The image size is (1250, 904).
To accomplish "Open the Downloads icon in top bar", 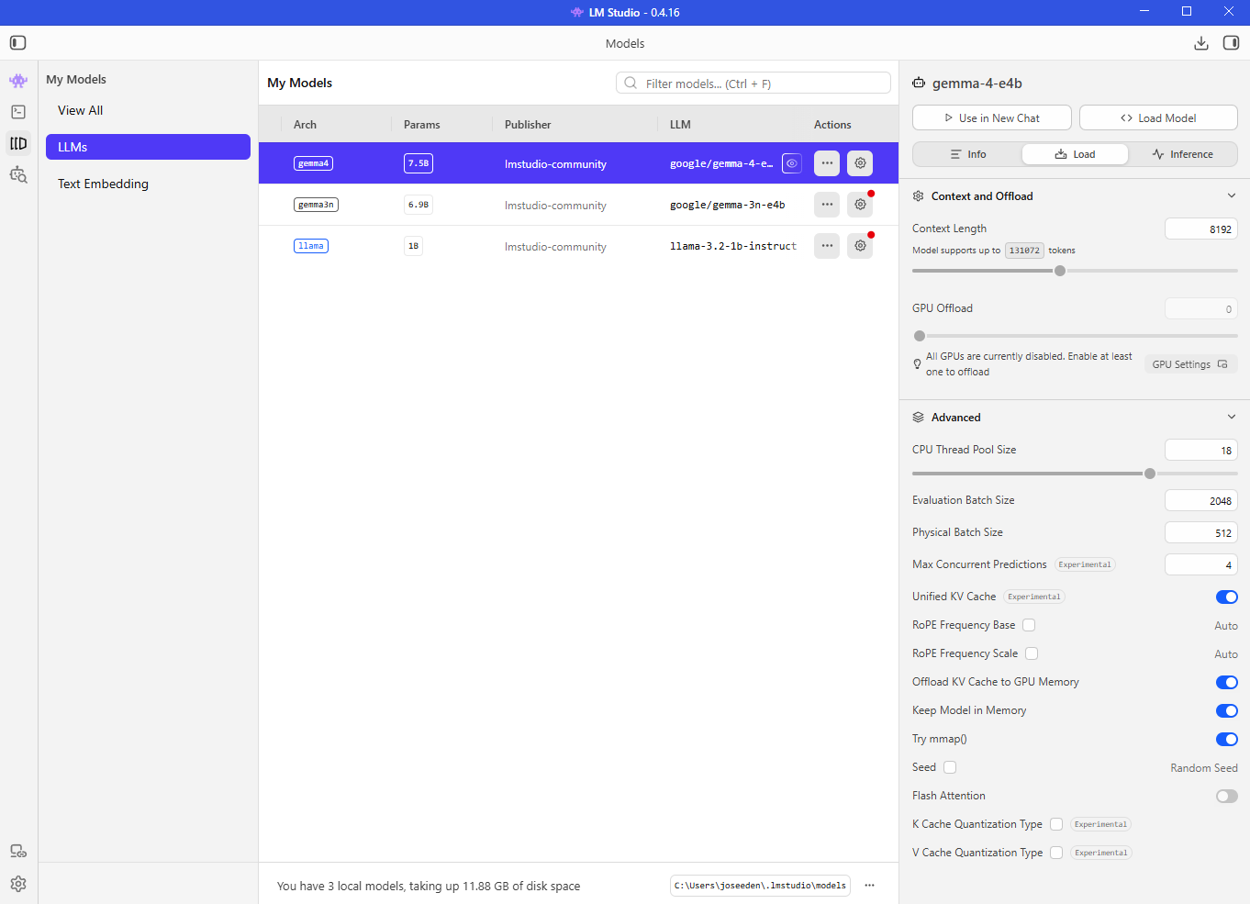I will point(1201,43).
